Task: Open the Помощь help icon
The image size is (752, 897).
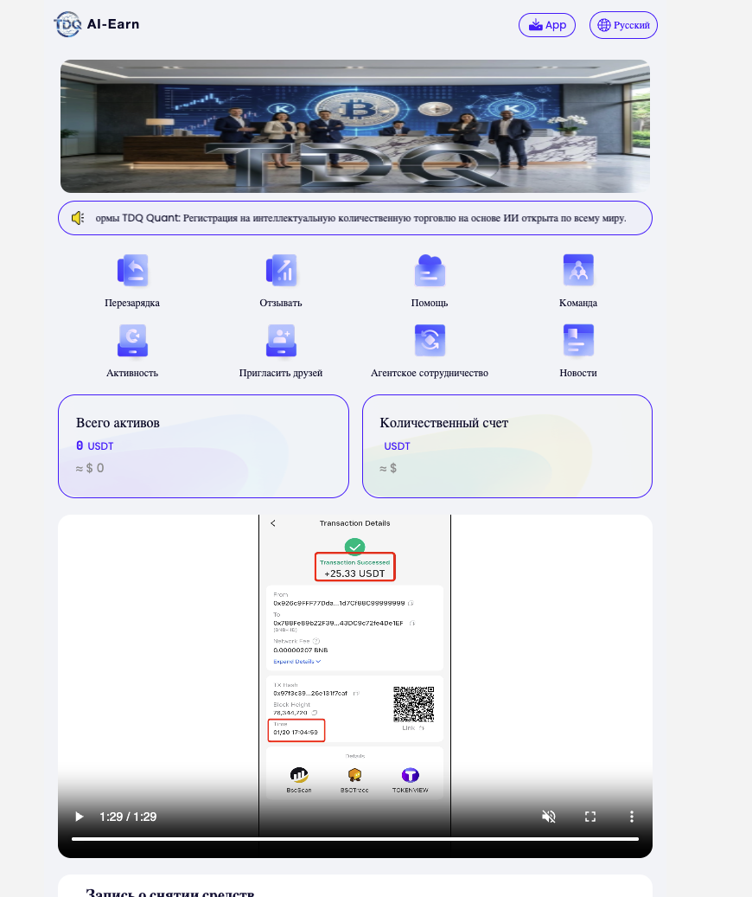Action: (430, 270)
